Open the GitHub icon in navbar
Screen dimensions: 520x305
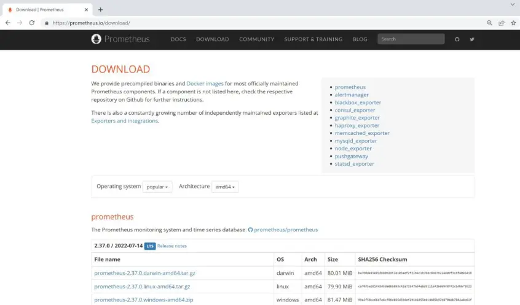click(457, 39)
